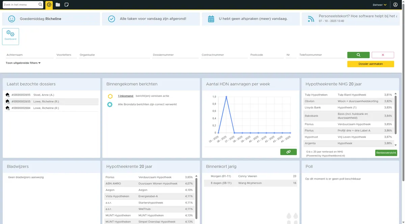
Task: Click scroll up arrow in Hypotheekrente NHG list
Action: 395,94
